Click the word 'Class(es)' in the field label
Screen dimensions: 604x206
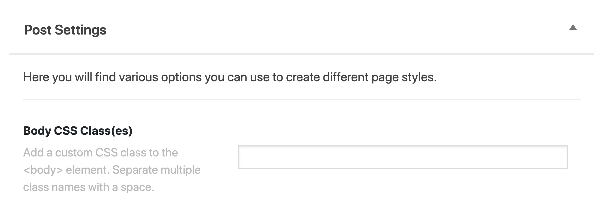click(x=106, y=131)
